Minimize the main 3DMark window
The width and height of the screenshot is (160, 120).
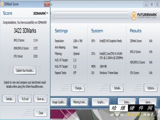coord(146,4)
